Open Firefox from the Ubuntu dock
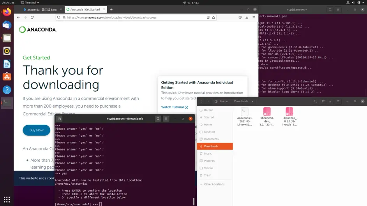 (x=7, y=12)
